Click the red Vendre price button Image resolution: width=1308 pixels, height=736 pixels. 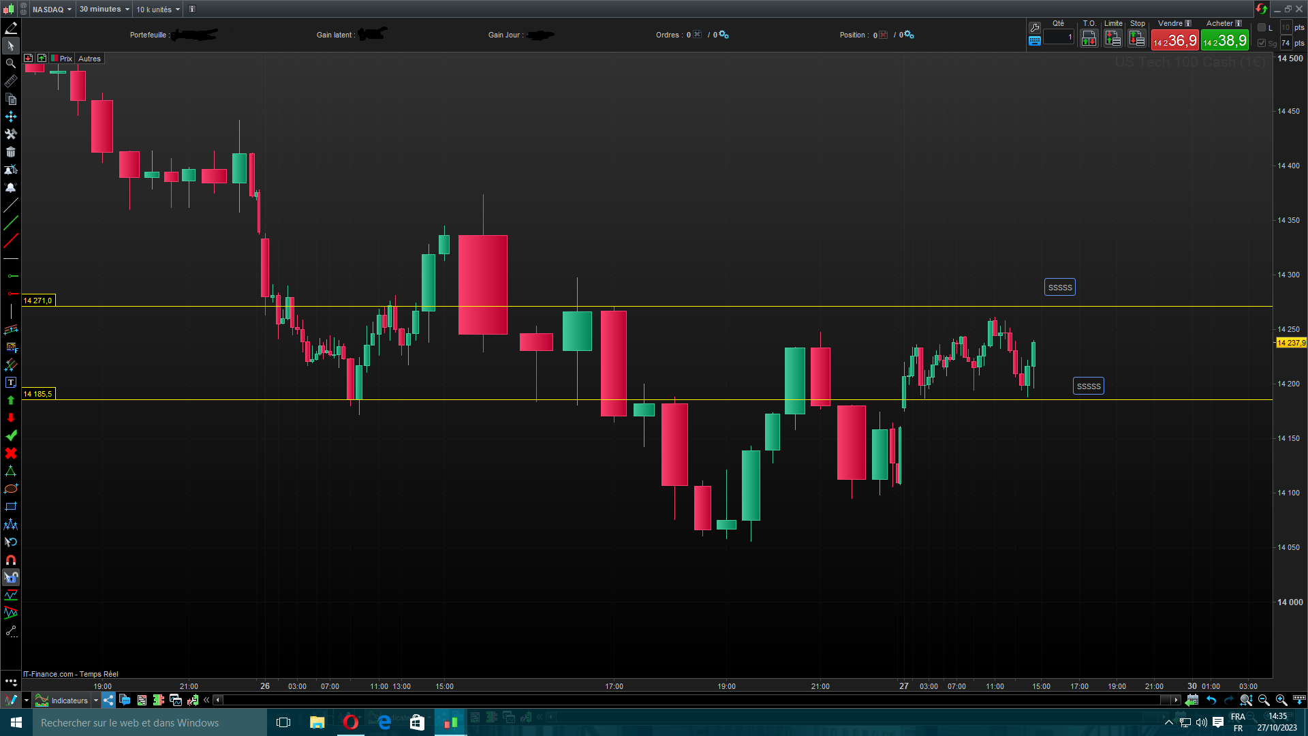(x=1174, y=41)
